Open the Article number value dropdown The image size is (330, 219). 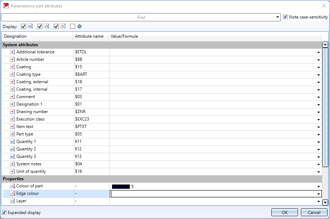click(318, 60)
